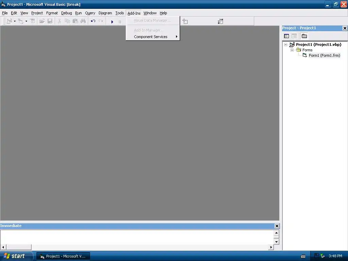Click Add-In Manager menu entry
348x261 pixels.
(x=153, y=30)
